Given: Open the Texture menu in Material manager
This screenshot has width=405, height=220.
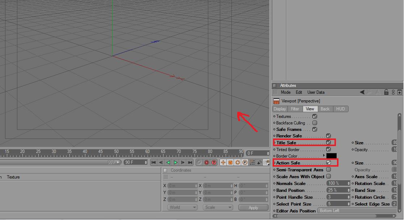Looking at the screenshot, I should tap(13, 177).
